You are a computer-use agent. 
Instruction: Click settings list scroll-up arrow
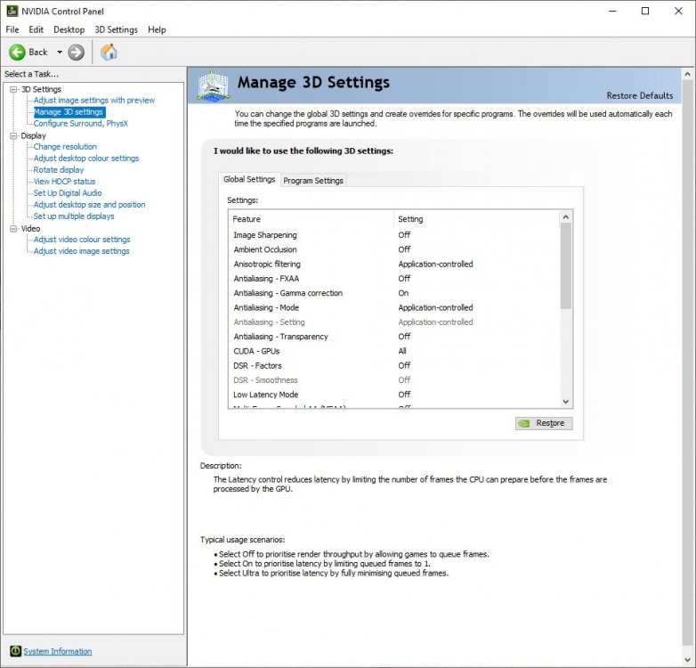[x=565, y=216]
